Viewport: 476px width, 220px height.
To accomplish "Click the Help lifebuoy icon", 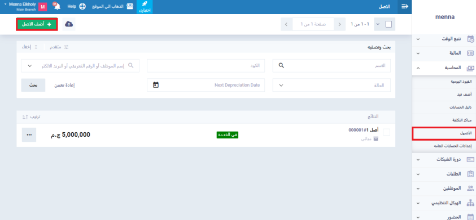I will coord(82,6).
